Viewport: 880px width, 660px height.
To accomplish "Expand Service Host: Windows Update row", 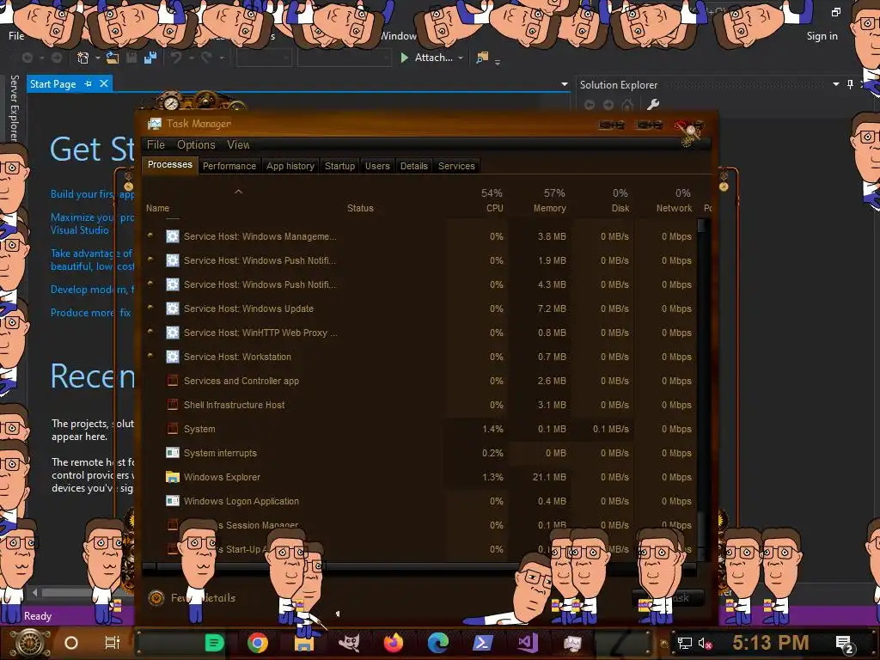I will pos(150,307).
